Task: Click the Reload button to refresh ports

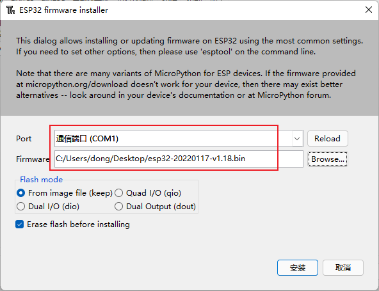Action: click(328, 138)
